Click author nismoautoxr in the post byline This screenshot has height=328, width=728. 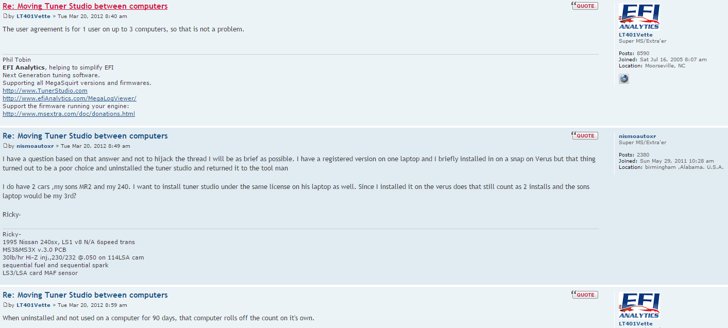point(35,146)
